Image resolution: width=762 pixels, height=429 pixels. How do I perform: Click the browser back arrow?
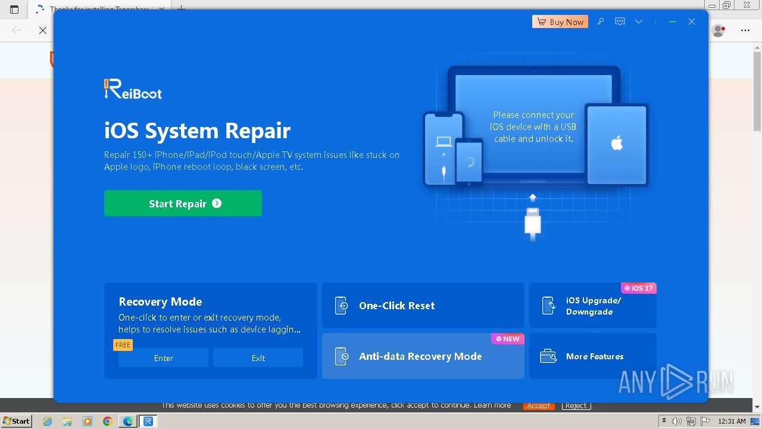click(17, 30)
